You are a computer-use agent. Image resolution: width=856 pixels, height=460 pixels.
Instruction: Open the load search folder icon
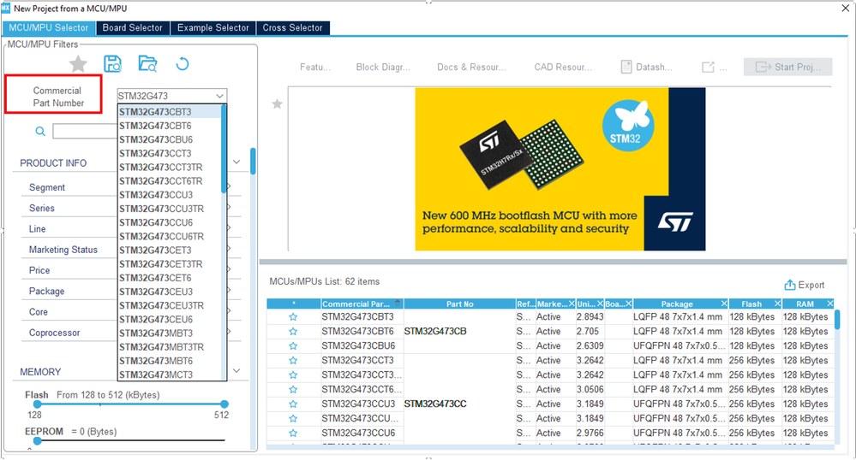(147, 64)
